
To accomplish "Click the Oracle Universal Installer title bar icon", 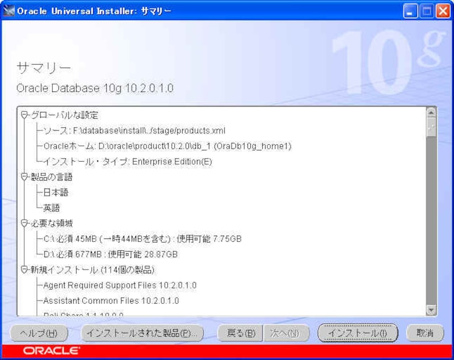I will 9,11.
